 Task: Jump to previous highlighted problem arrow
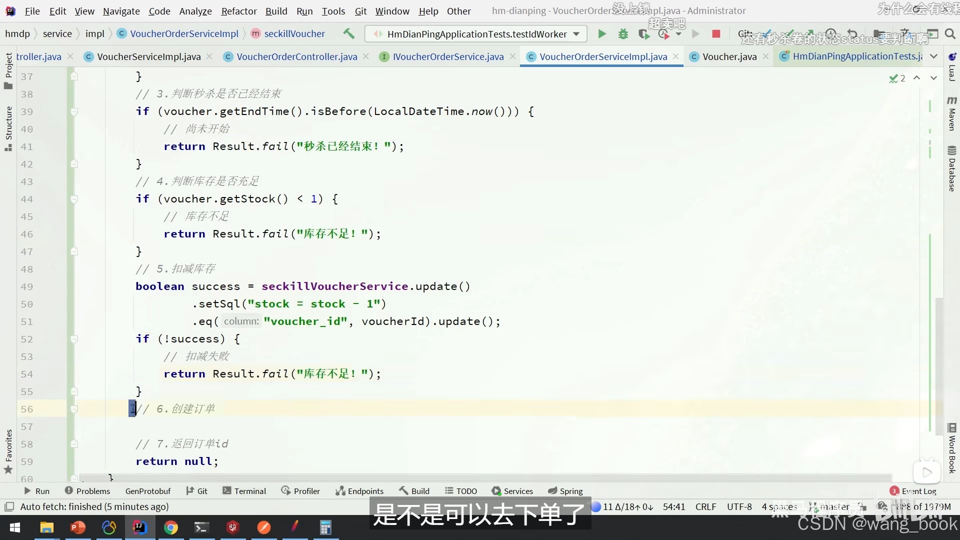(916, 78)
